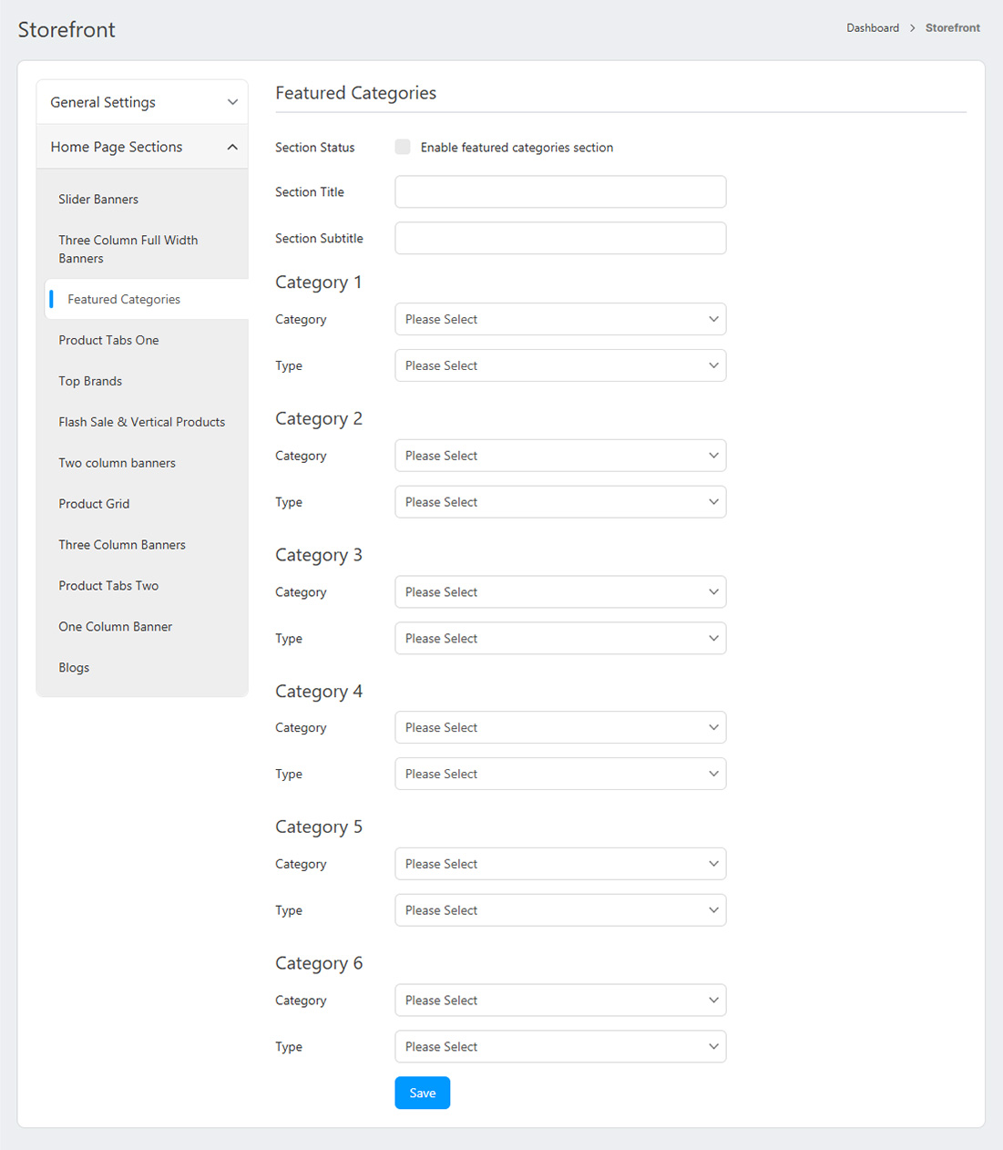Image resolution: width=1003 pixels, height=1150 pixels.
Task: Open Product Tabs One section
Action: 108,341
